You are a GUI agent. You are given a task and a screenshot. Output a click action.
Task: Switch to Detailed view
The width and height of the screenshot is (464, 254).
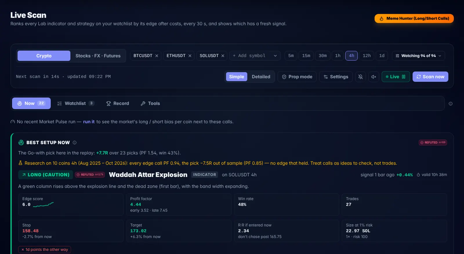261,77
